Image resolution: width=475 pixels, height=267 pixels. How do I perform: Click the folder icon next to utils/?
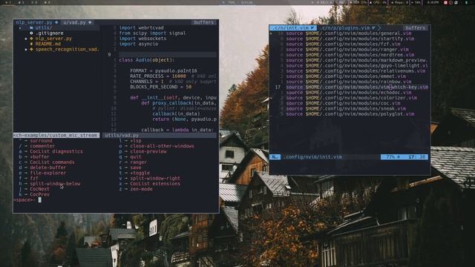[x=31, y=28]
